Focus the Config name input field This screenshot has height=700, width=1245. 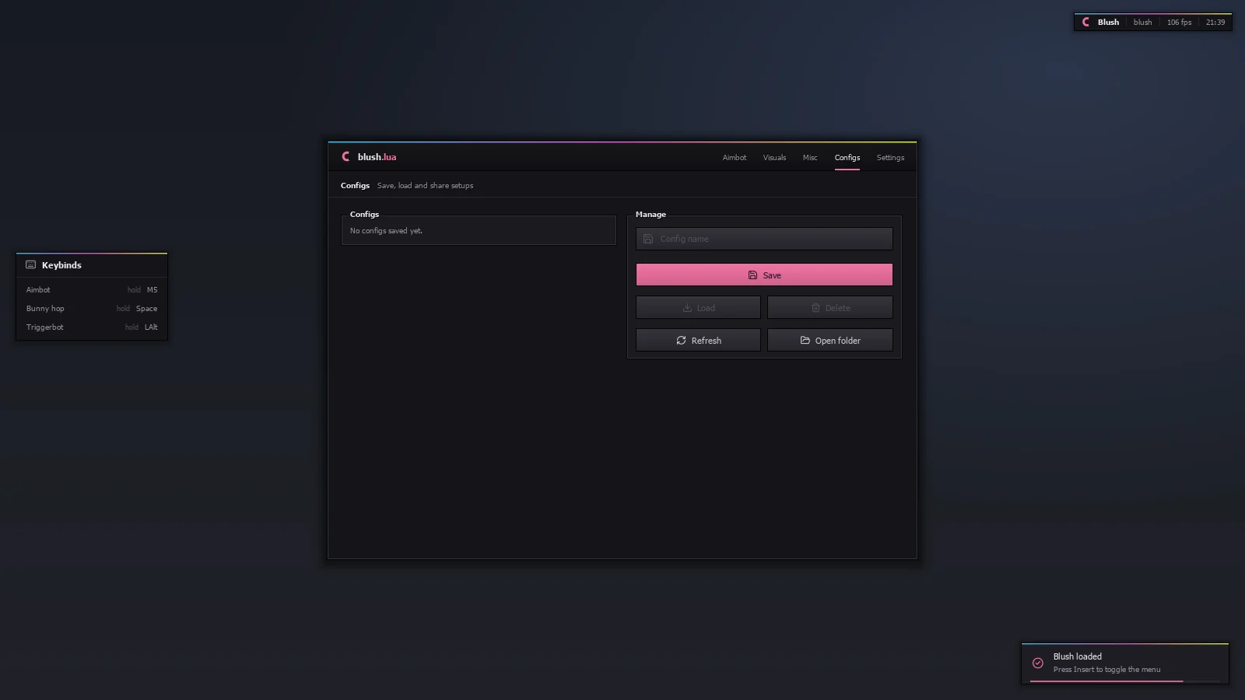tap(764, 239)
